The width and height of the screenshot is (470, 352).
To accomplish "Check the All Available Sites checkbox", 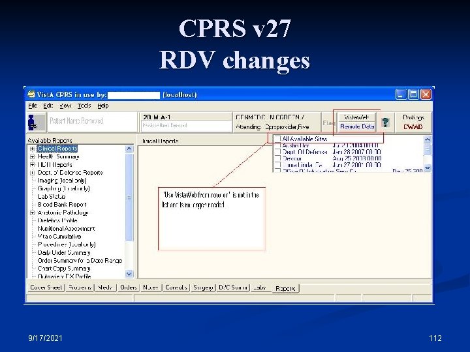I will (277, 139).
